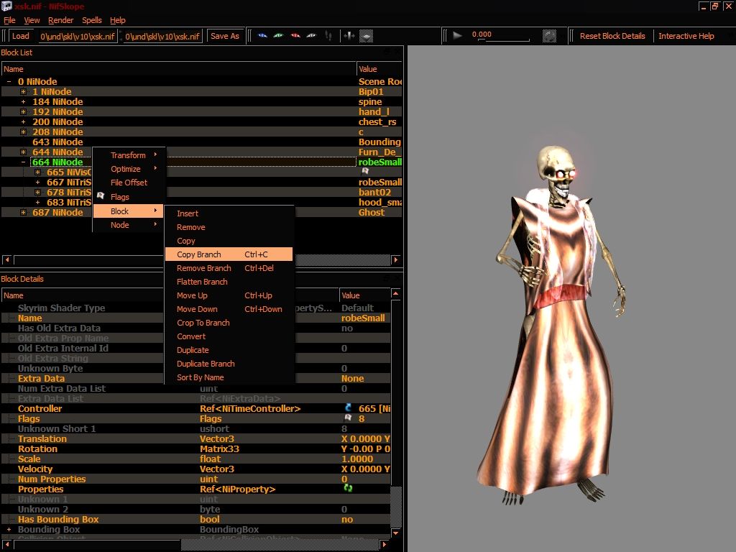Choose Copy Branch from the Block submenu
This screenshot has width=736, height=552.
coord(229,254)
